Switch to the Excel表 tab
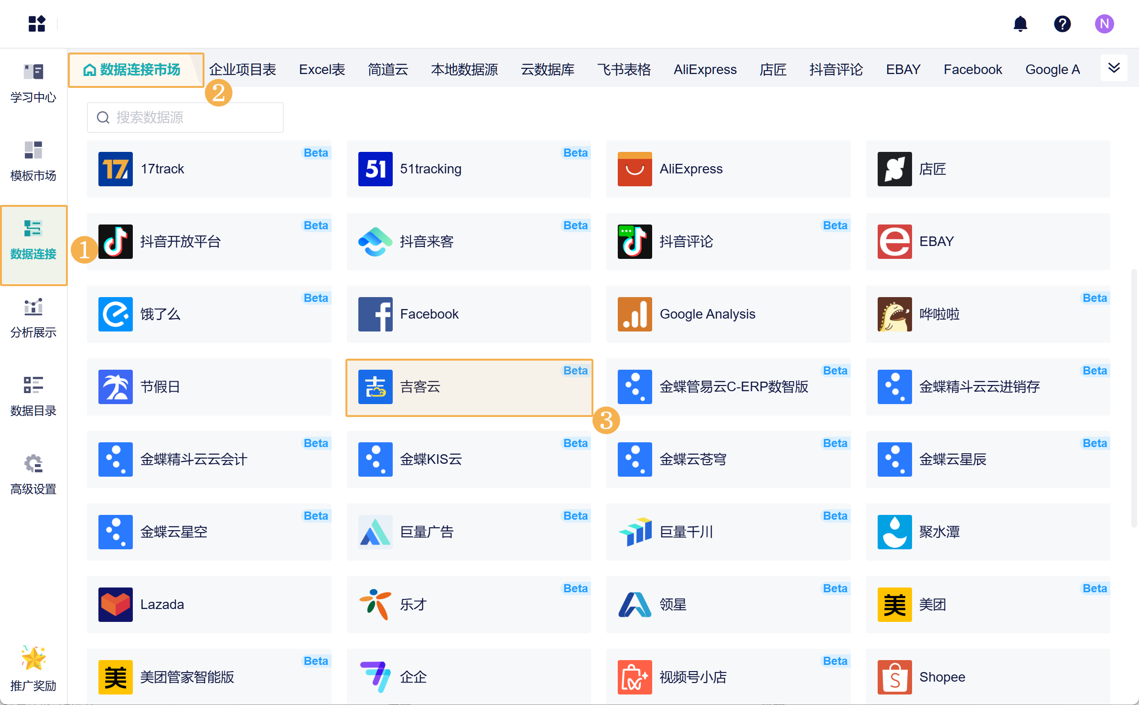This screenshot has width=1139, height=705. 322,70
